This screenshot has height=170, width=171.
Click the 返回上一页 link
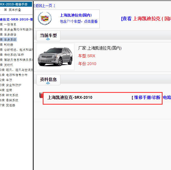[x=44, y=6]
